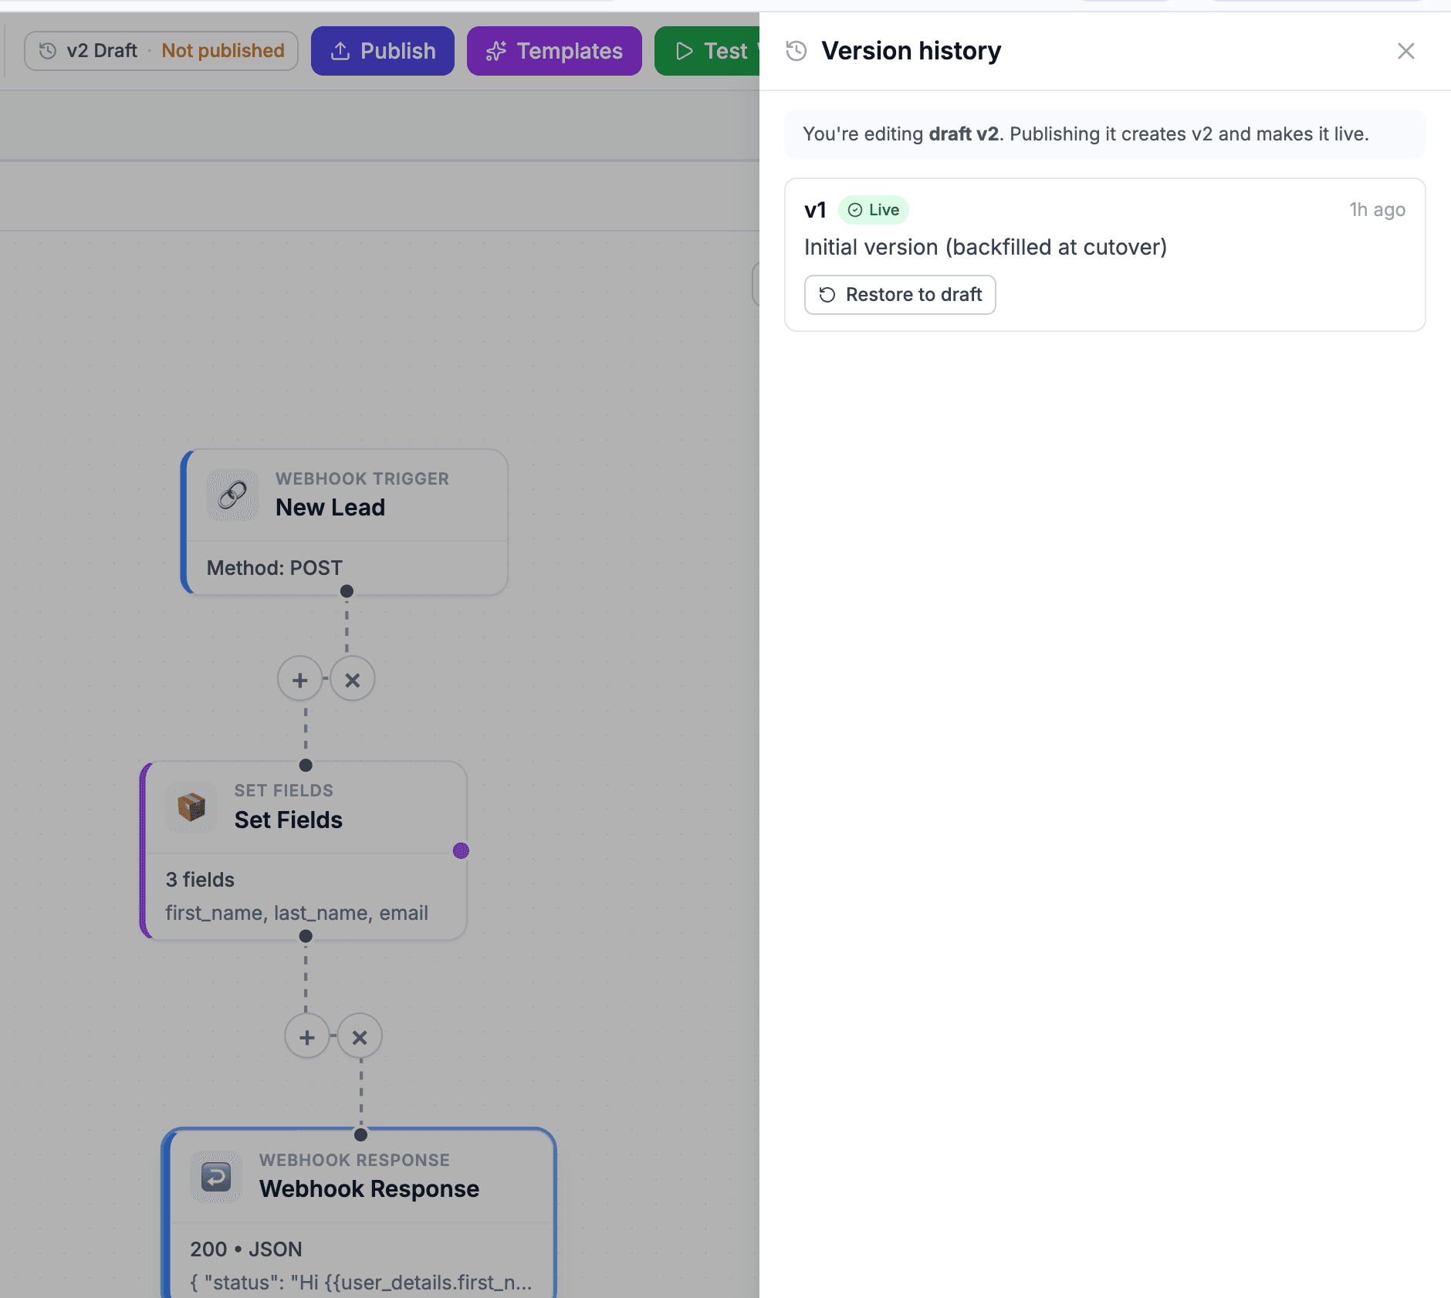Screen dimensions: 1451x1298
Task: Click the Live status badge on v1
Action: (x=874, y=210)
